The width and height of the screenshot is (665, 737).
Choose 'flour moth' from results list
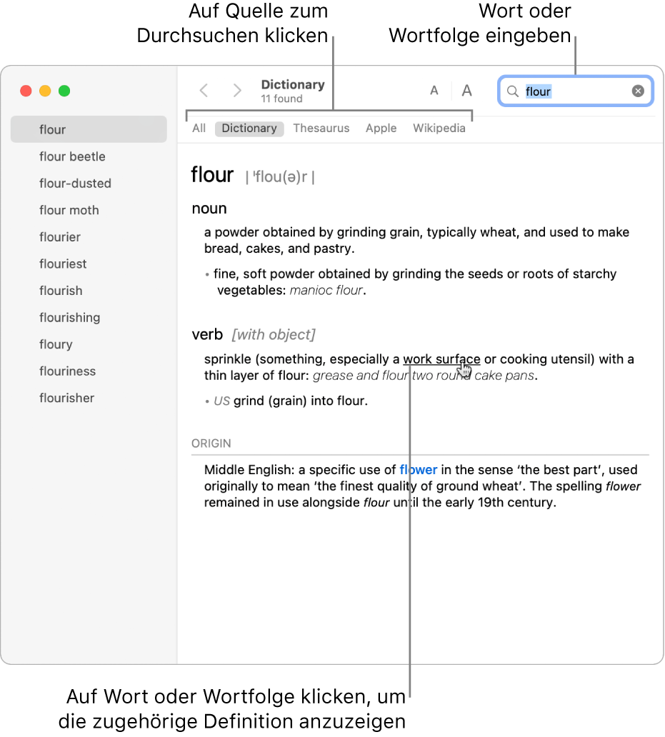pos(89,210)
